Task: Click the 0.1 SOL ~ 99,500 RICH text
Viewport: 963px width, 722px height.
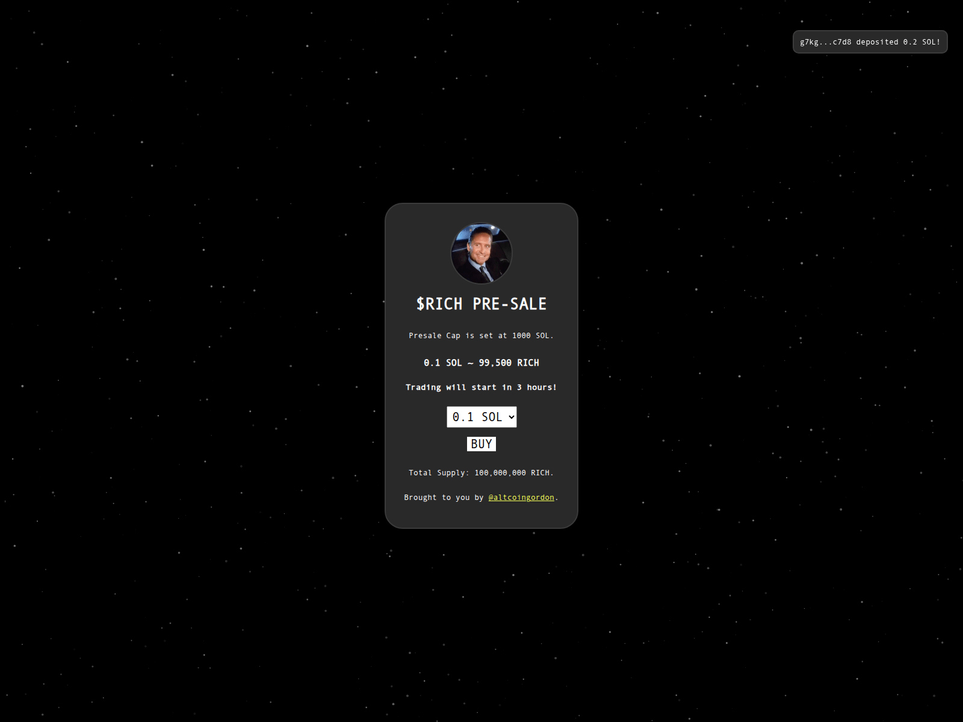Action: [482, 362]
